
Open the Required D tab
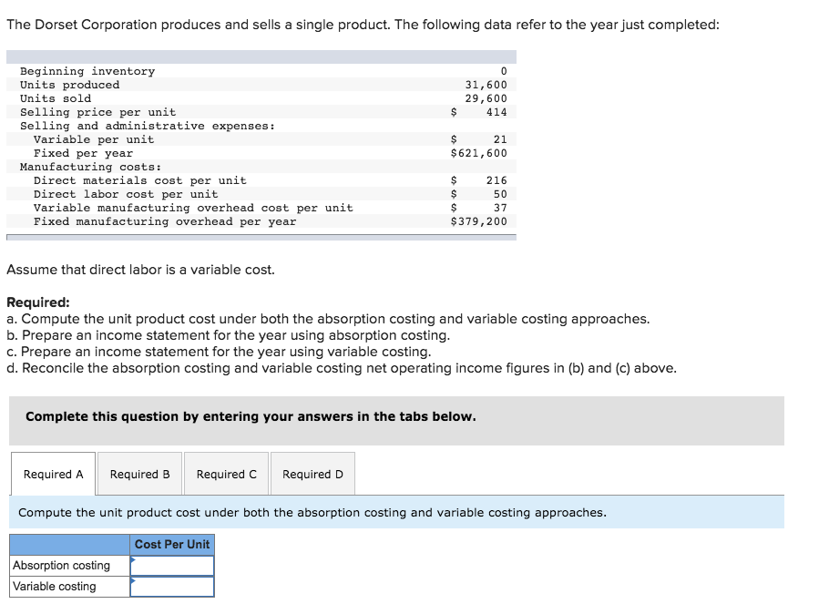point(312,474)
